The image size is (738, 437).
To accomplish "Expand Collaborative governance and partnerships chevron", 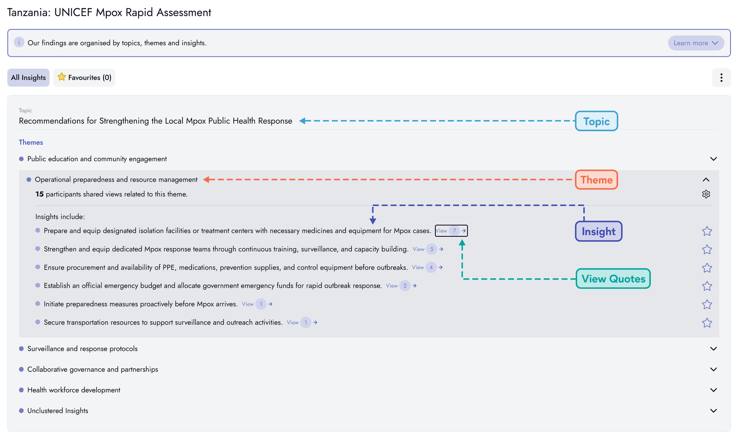I will point(713,369).
